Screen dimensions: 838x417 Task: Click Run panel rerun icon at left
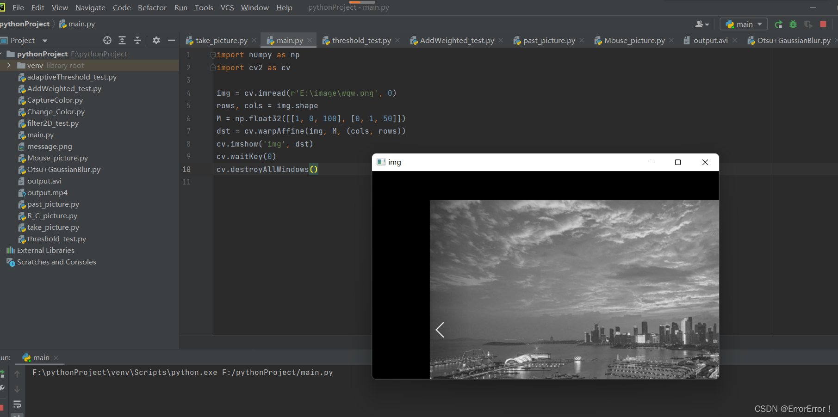[2, 374]
